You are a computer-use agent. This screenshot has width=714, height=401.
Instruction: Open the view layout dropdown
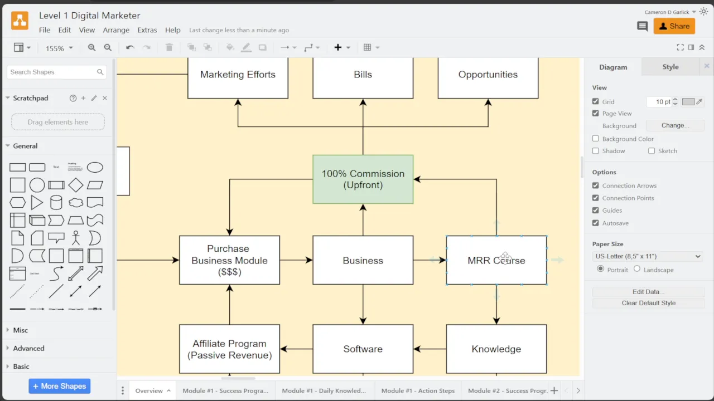tap(23, 48)
